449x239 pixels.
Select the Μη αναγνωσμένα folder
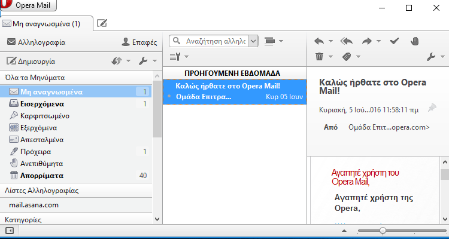[76, 92]
